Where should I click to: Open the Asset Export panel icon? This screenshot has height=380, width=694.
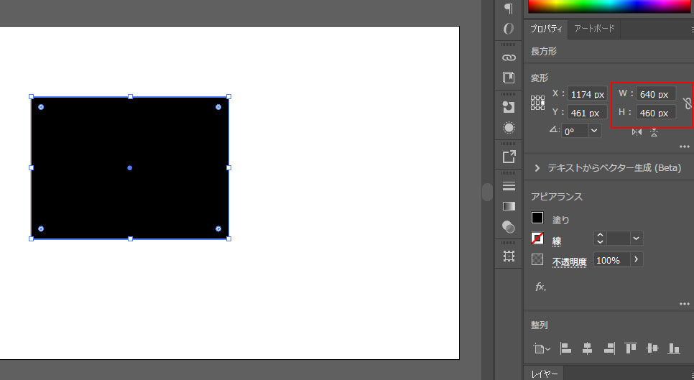coord(509,157)
